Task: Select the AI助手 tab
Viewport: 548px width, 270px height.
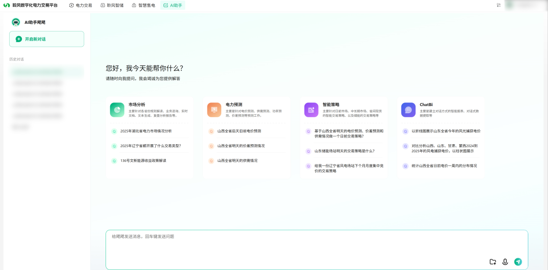Action: tap(173, 5)
